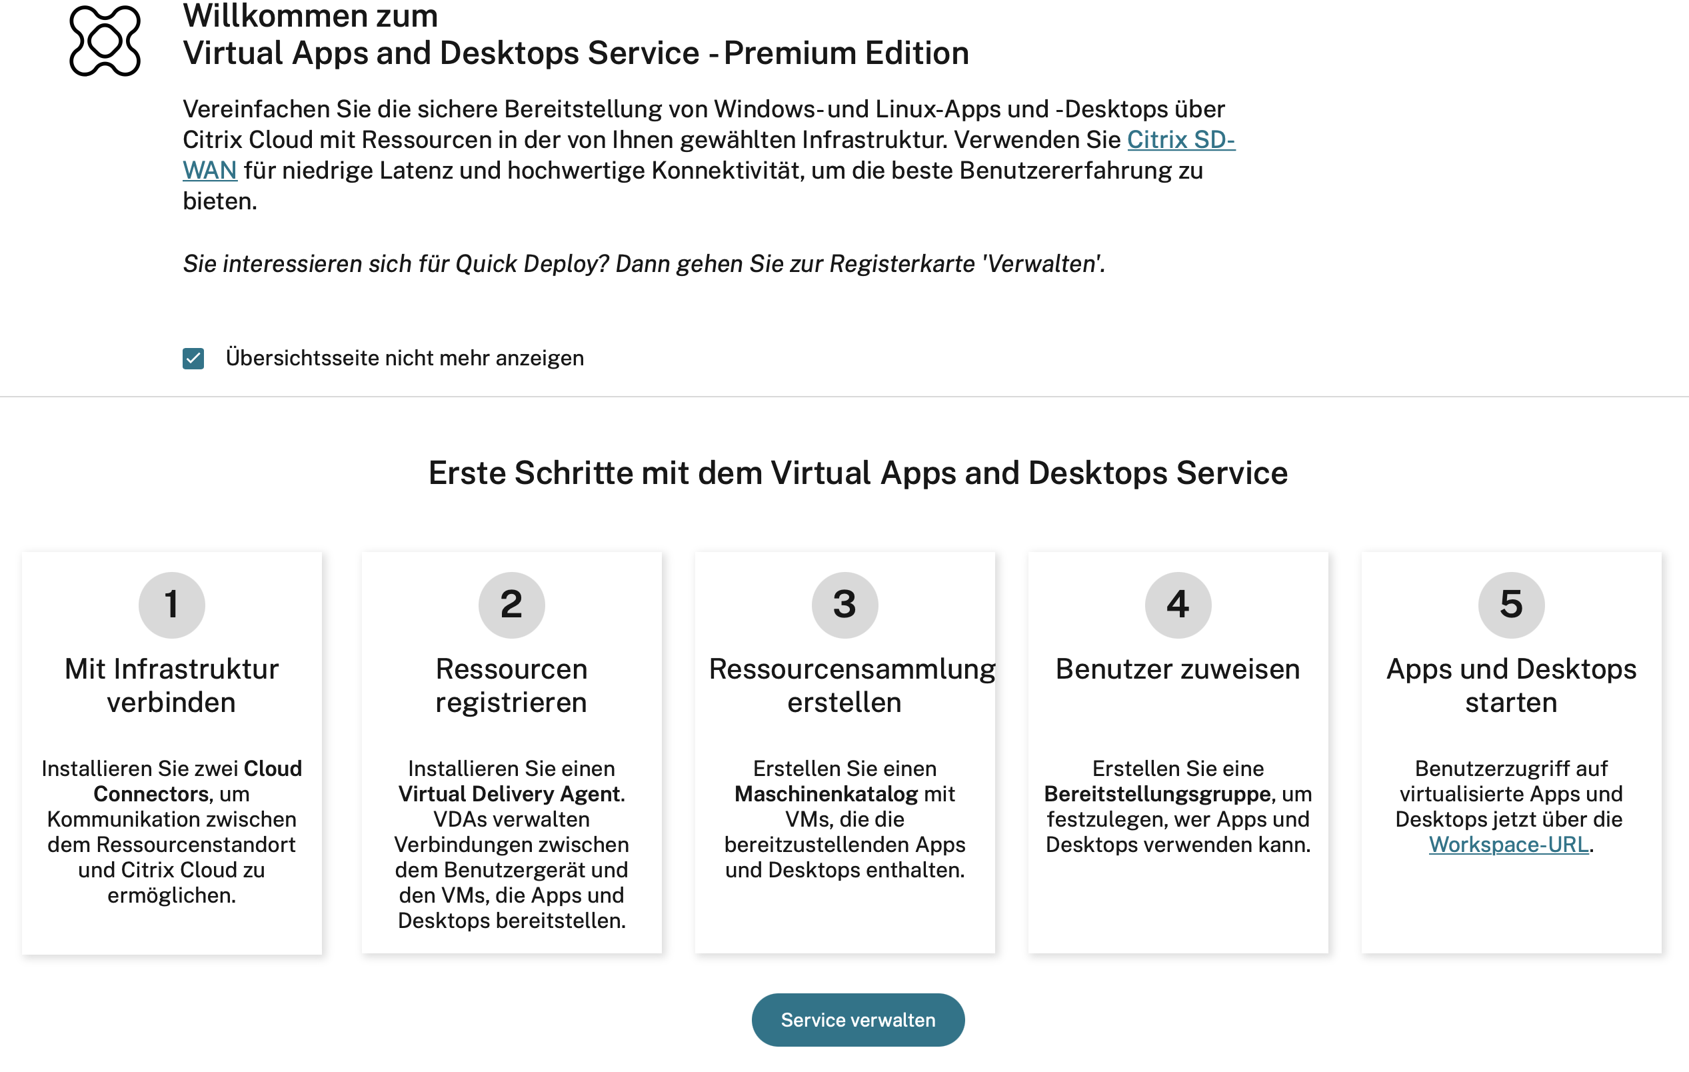Click the step 5 number circle

(1511, 605)
